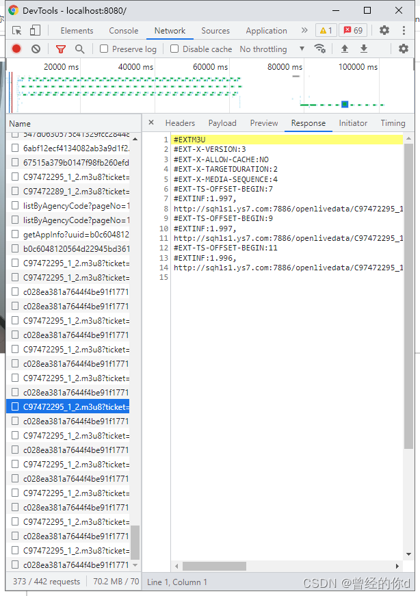420x596 pixels.
Task: Enable the Disable cache checkbox
Action: point(174,49)
